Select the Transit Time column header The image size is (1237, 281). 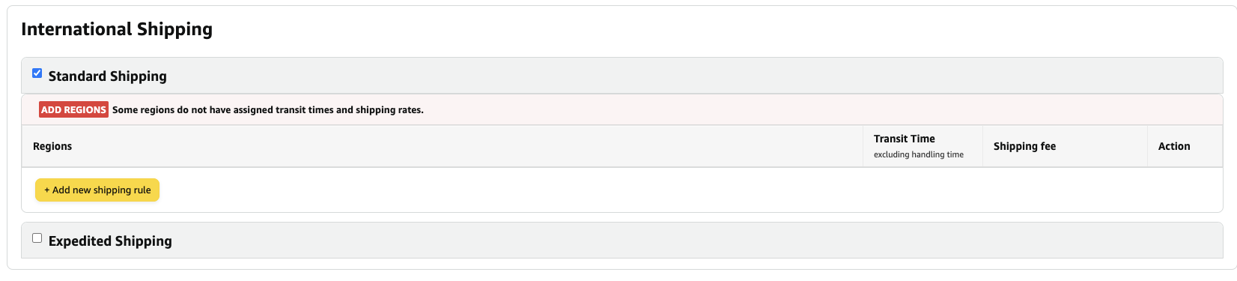904,139
